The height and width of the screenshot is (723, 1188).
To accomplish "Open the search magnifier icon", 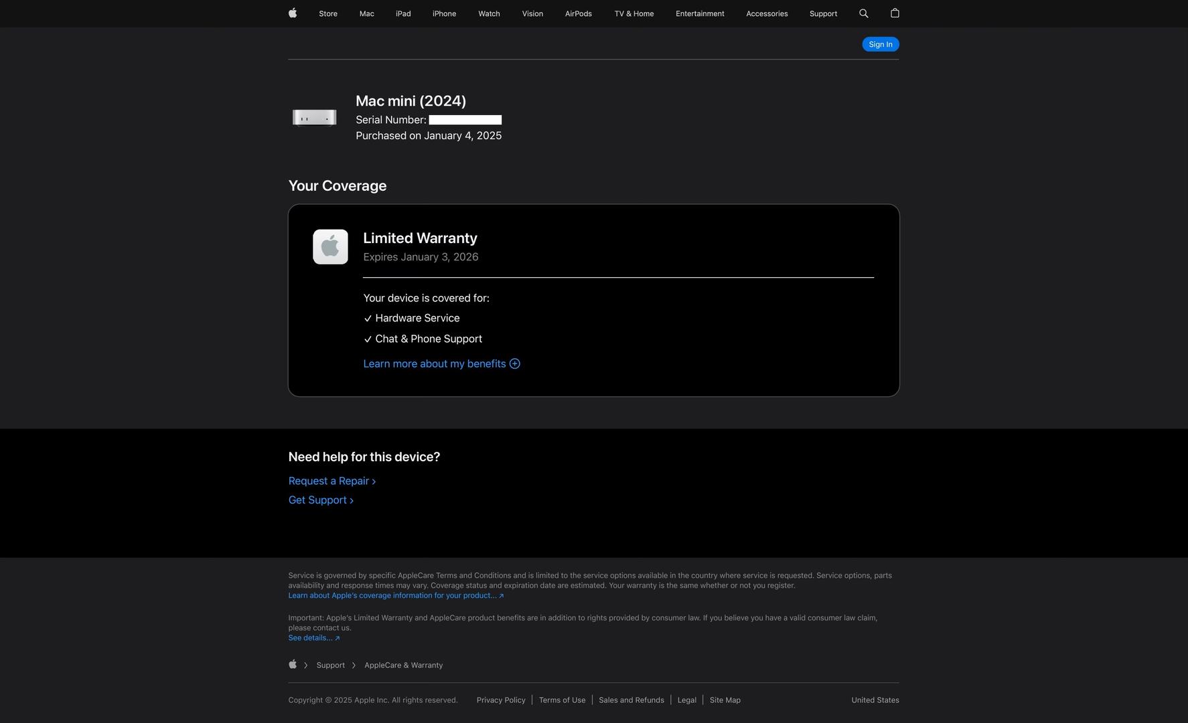I will [x=864, y=13].
